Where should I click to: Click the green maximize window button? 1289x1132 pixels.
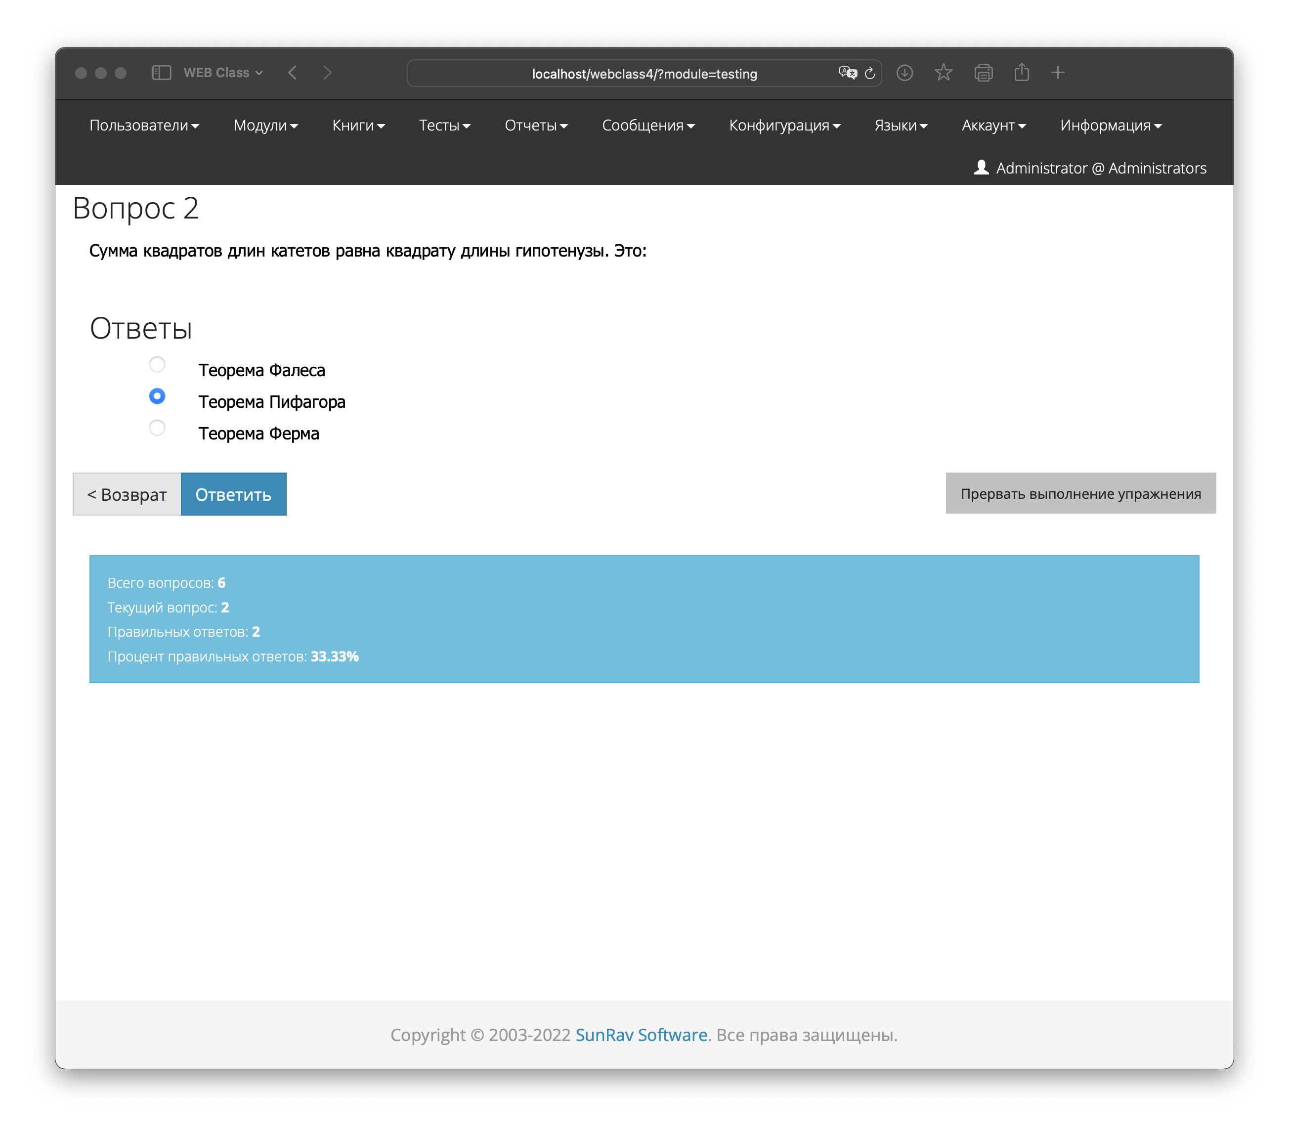121,73
